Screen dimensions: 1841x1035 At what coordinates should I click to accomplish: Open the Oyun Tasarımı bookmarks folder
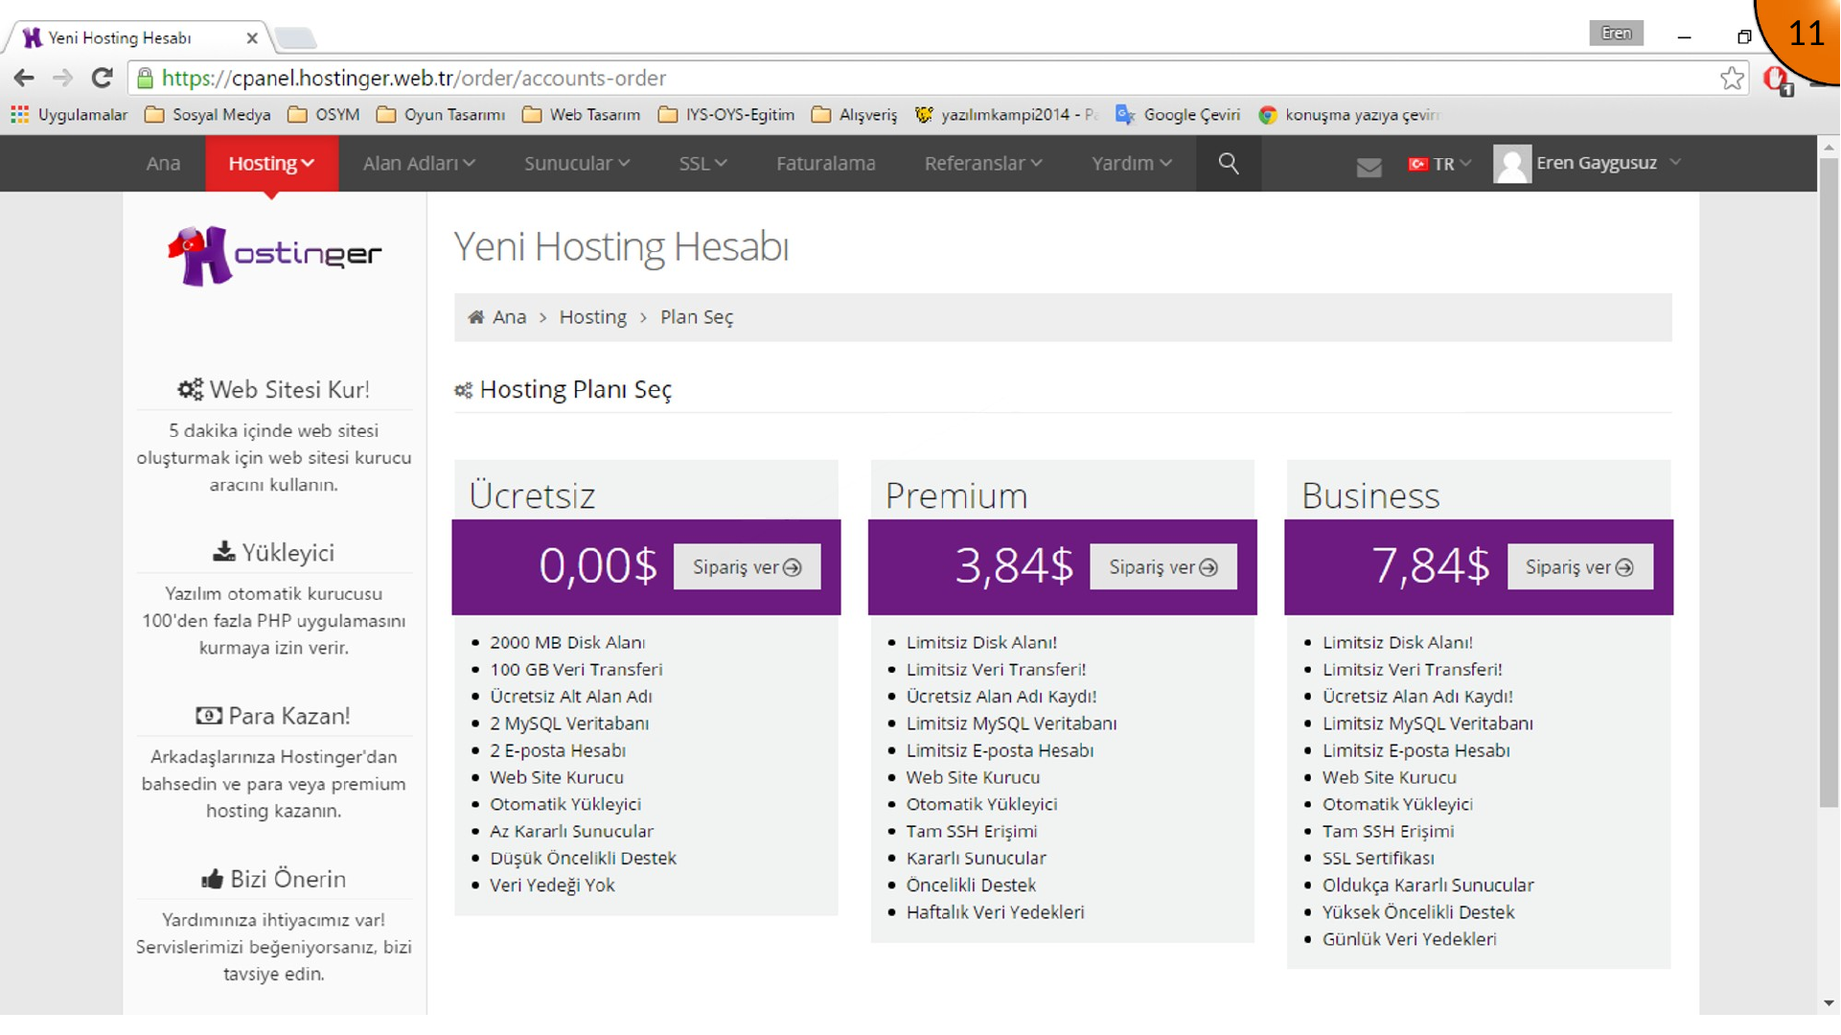(441, 115)
